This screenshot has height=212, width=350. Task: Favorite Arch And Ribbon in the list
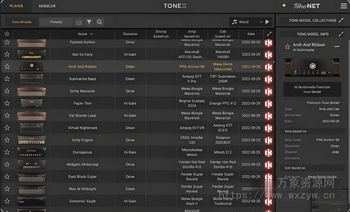pos(7,66)
